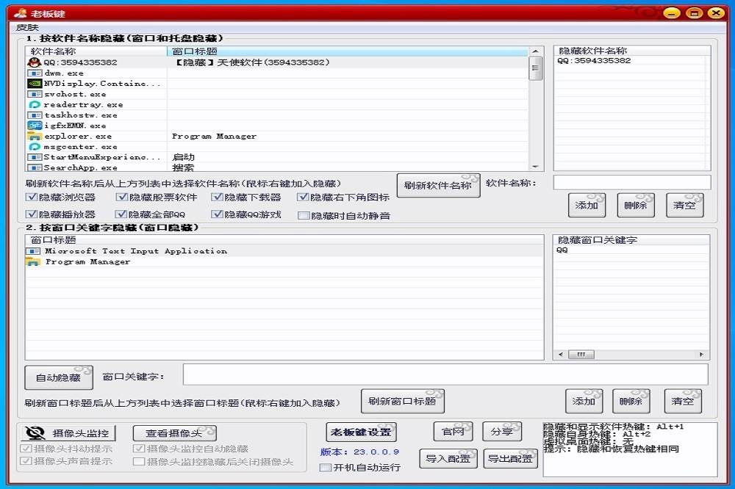Click the 自动隐藏 button
The height and width of the screenshot is (489, 735).
[59, 377]
